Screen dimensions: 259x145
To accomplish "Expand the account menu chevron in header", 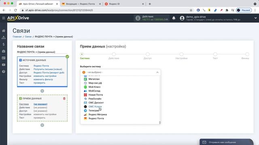I will pos(255,18).
